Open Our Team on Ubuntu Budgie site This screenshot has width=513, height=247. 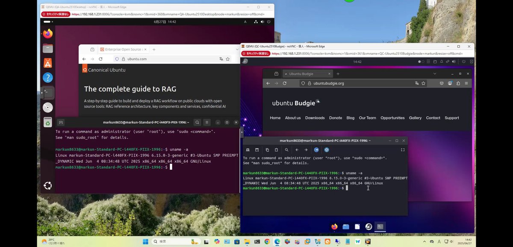point(368,118)
